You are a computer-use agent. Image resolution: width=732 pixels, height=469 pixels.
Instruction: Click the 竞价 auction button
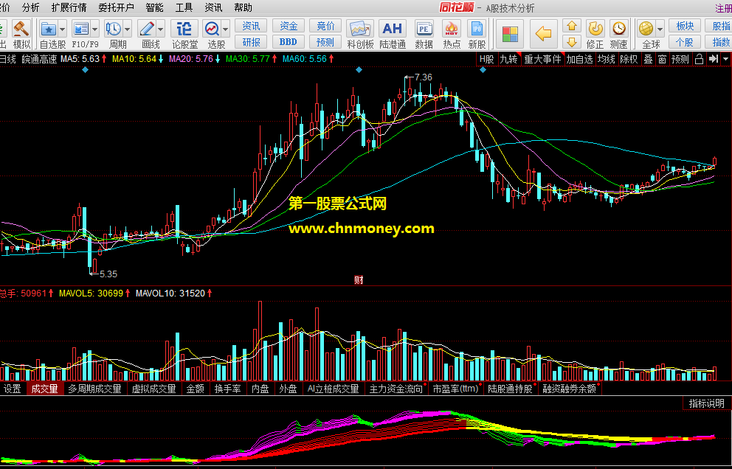click(325, 26)
